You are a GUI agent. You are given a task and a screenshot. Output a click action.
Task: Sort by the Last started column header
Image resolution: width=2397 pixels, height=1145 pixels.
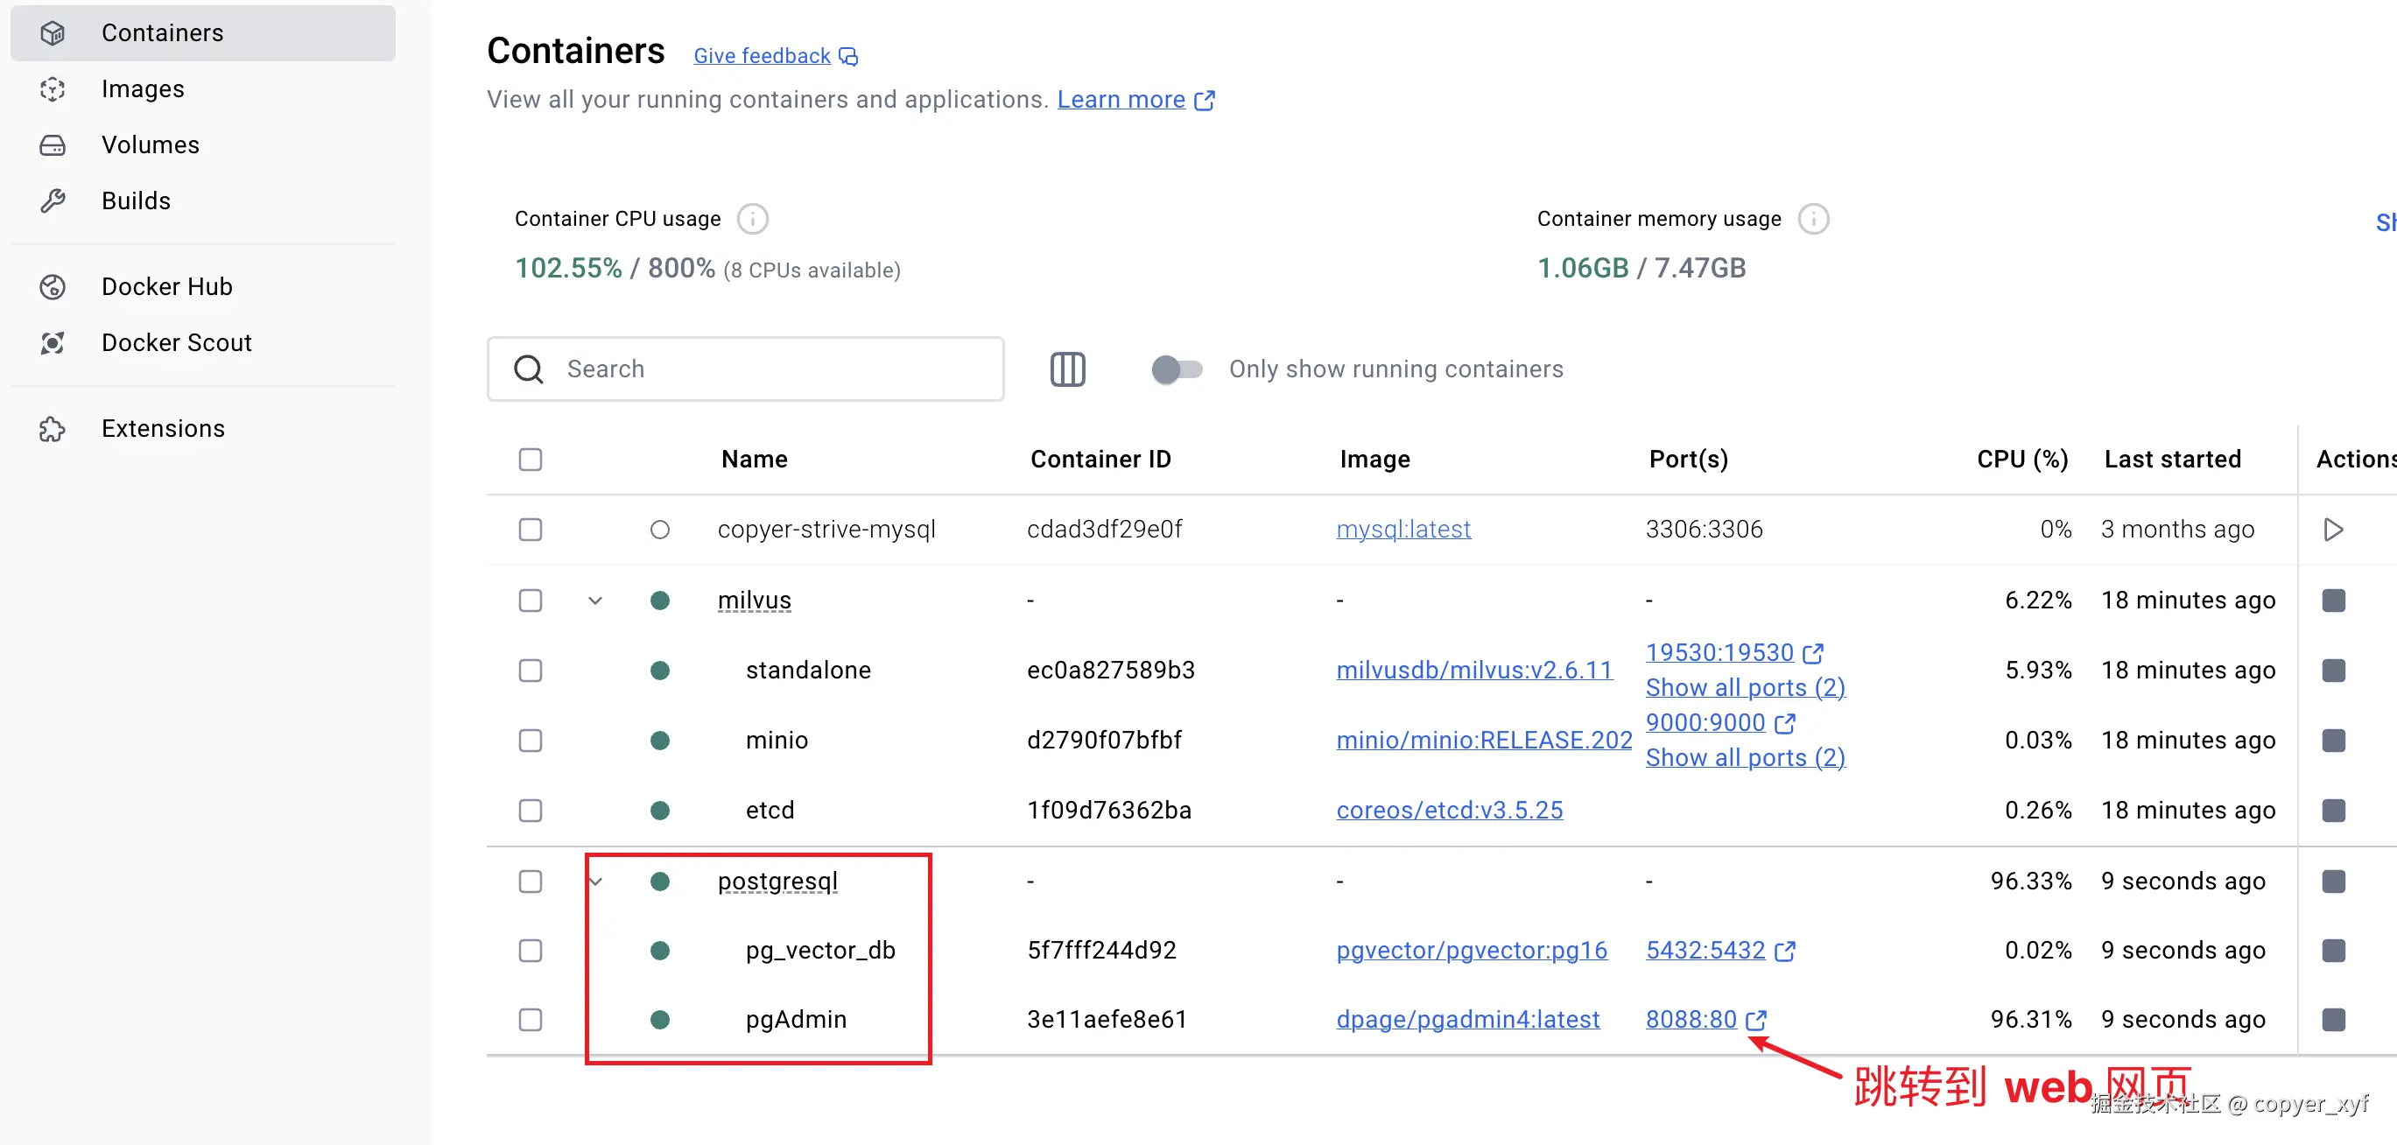pyautogui.click(x=2172, y=460)
